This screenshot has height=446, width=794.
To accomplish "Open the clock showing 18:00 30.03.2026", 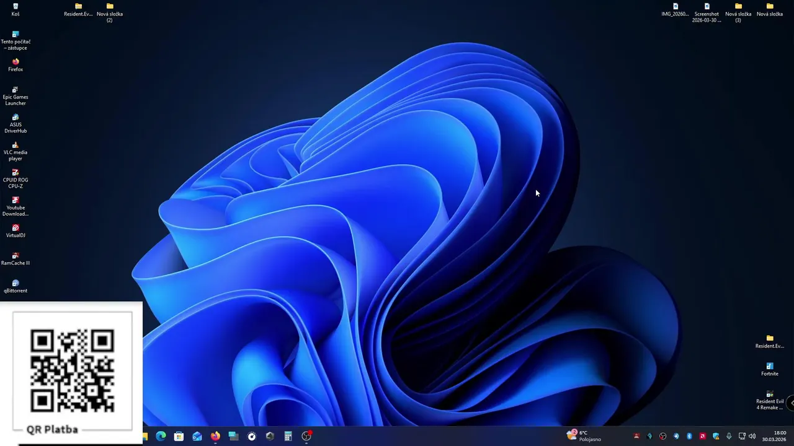I will coord(774,436).
